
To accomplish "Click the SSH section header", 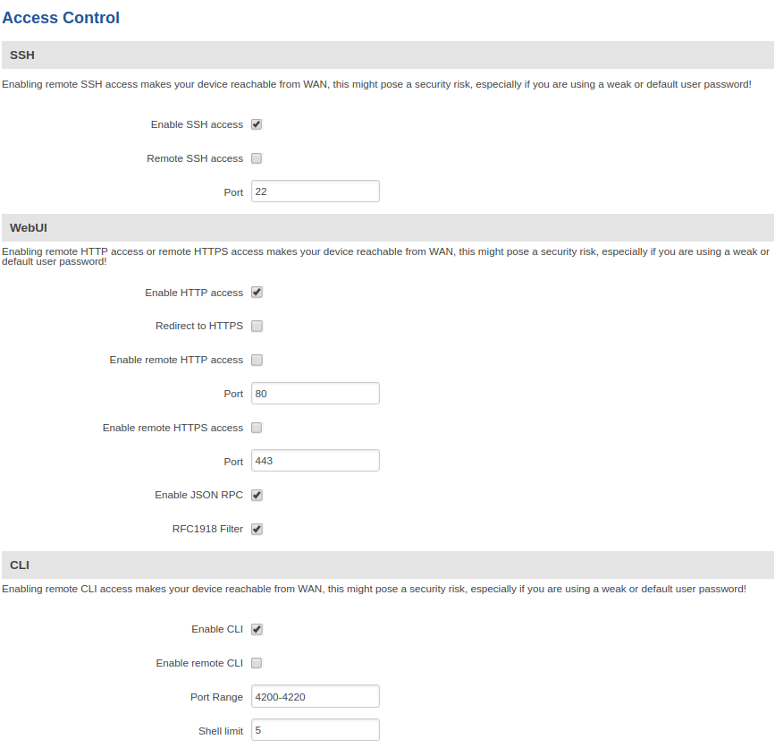I will [x=22, y=55].
